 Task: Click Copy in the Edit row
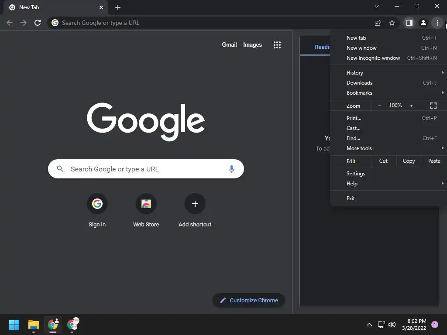coord(409,161)
